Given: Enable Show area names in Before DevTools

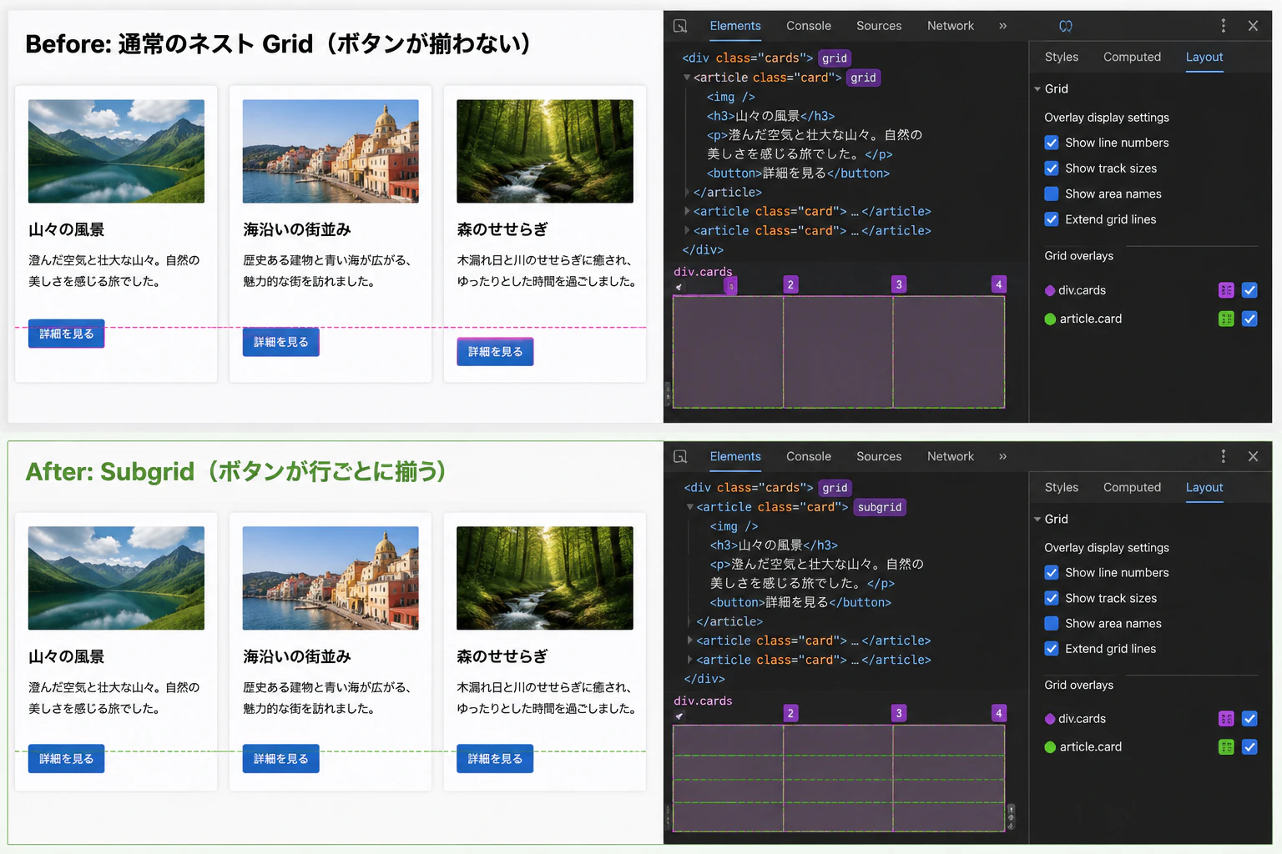Looking at the screenshot, I should [1052, 193].
